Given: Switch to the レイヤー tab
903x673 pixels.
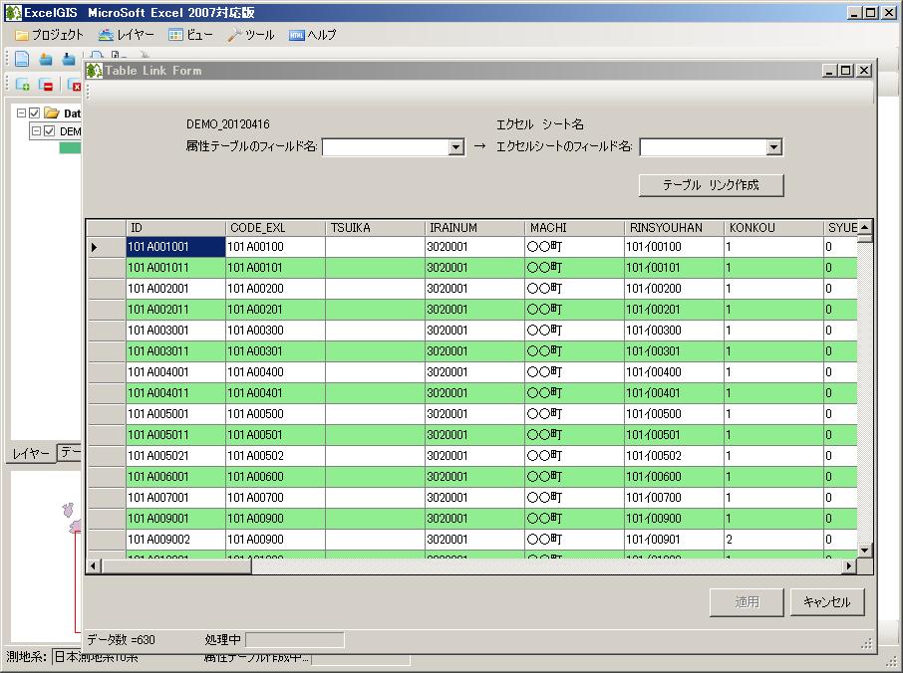Looking at the screenshot, I should click(32, 453).
